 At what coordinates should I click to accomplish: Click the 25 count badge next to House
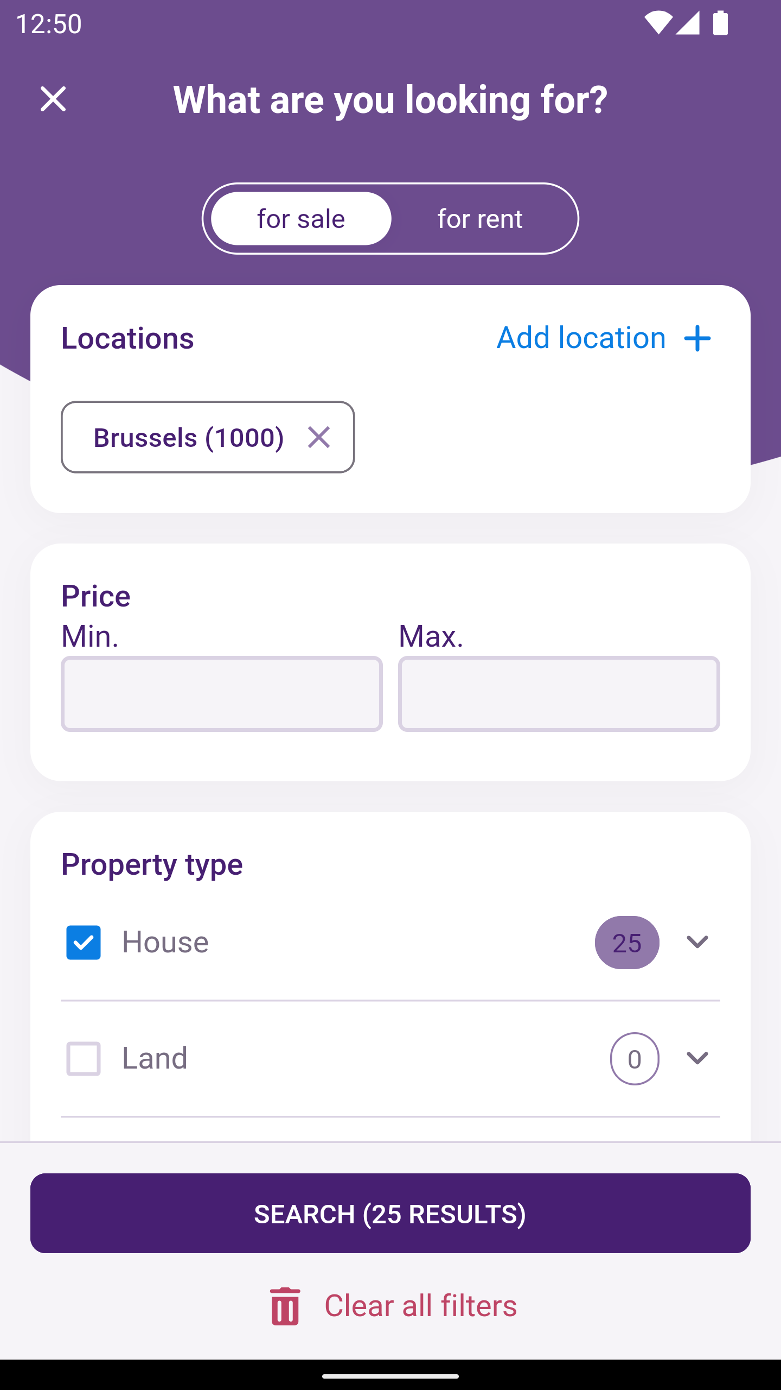click(x=627, y=943)
